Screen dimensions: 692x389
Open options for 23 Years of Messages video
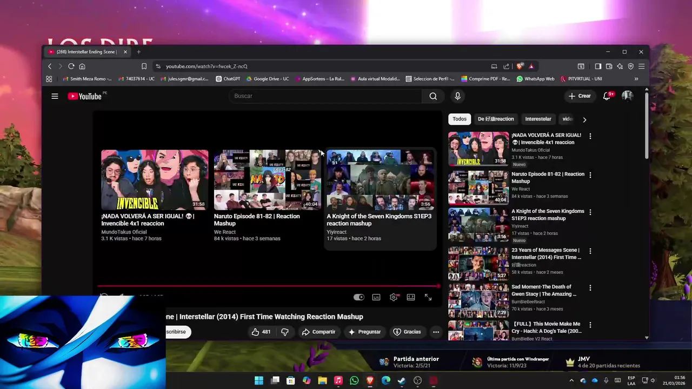pos(590,251)
